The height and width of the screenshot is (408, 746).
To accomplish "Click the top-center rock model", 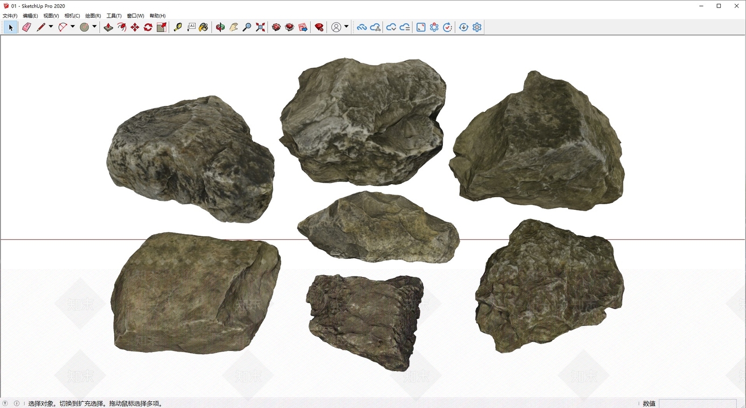I will pyautogui.click(x=363, y=121).
